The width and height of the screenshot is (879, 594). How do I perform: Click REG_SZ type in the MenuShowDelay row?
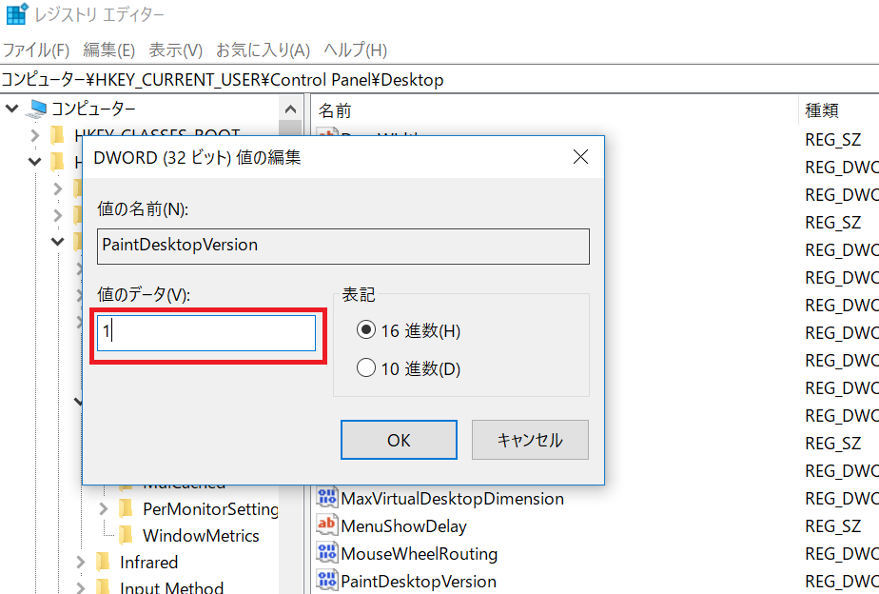pyautogui.click(x=832, y=526)
